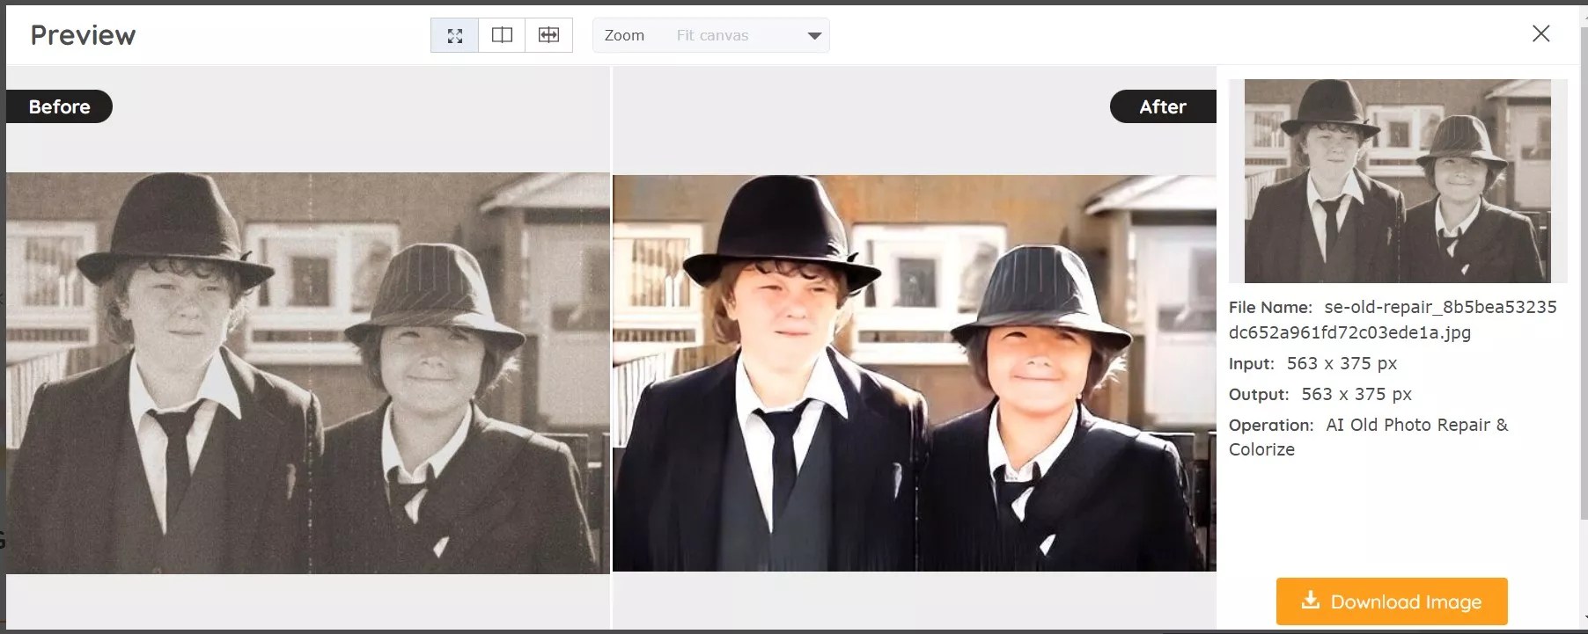Click the download arrow icon in button

click(1311, 601)
